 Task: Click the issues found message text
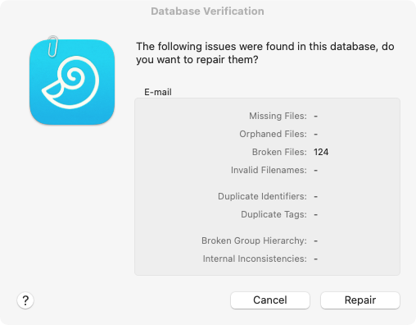tap(265, 53)
